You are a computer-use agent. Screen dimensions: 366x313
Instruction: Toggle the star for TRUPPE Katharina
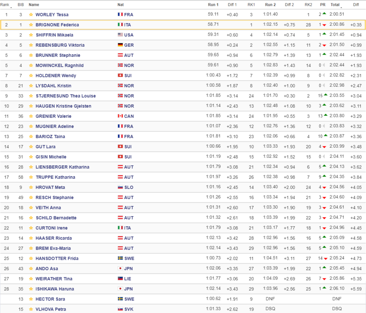click(31, 177)
